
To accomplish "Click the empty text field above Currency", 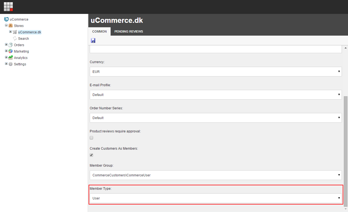I will [x=216, y=49].
